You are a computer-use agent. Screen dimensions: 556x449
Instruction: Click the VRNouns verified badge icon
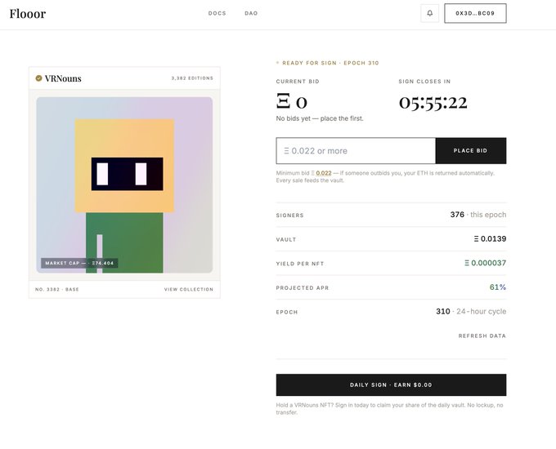[38, 78]
